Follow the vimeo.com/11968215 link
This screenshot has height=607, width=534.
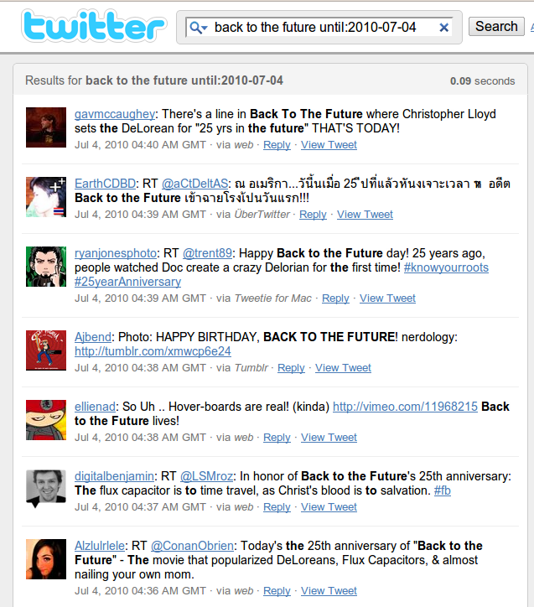click(405, 407)
